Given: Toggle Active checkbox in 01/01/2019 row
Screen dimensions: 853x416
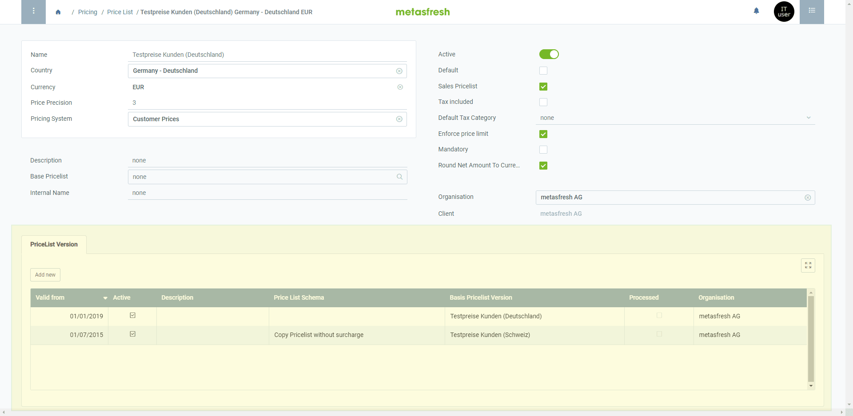Looking at the screenshot, I should coord(132,315).
